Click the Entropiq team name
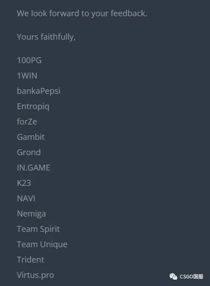 click(x=33, y=107)
